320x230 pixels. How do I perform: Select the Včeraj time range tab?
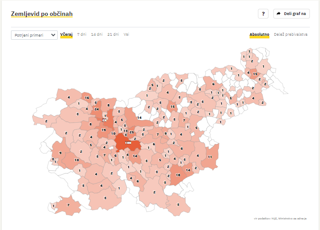pyautogui.click(x=66, y=34)
